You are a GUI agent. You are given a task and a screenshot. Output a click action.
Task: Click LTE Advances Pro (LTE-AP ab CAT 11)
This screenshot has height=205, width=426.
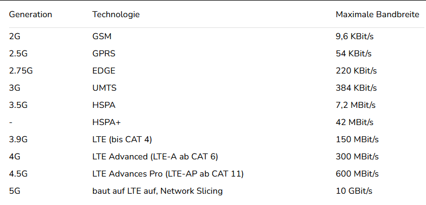coord(168,174)
